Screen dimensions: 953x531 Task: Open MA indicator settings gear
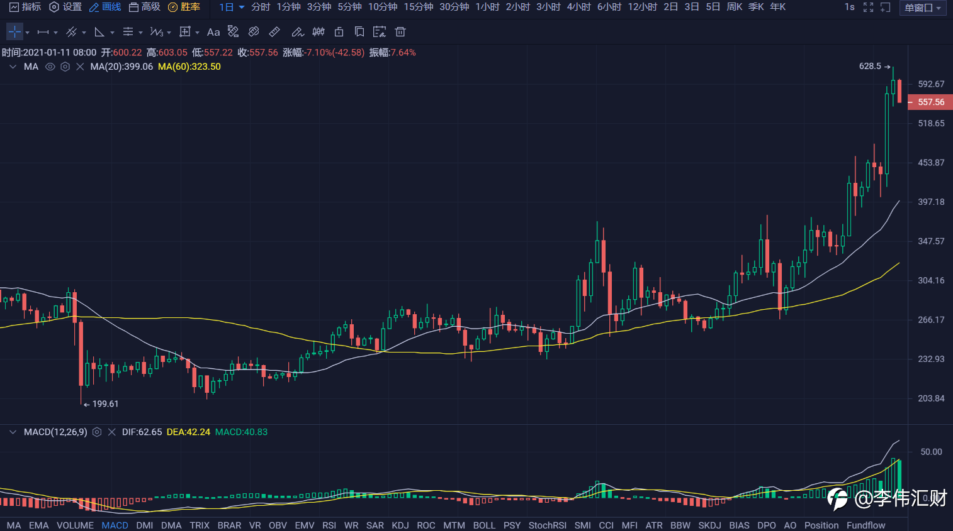click(65, 67)
